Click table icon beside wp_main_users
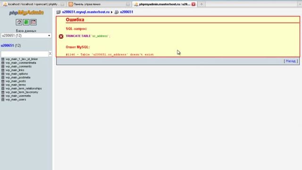This screenshot has width=302, height=170. click(x=3, y=100)
